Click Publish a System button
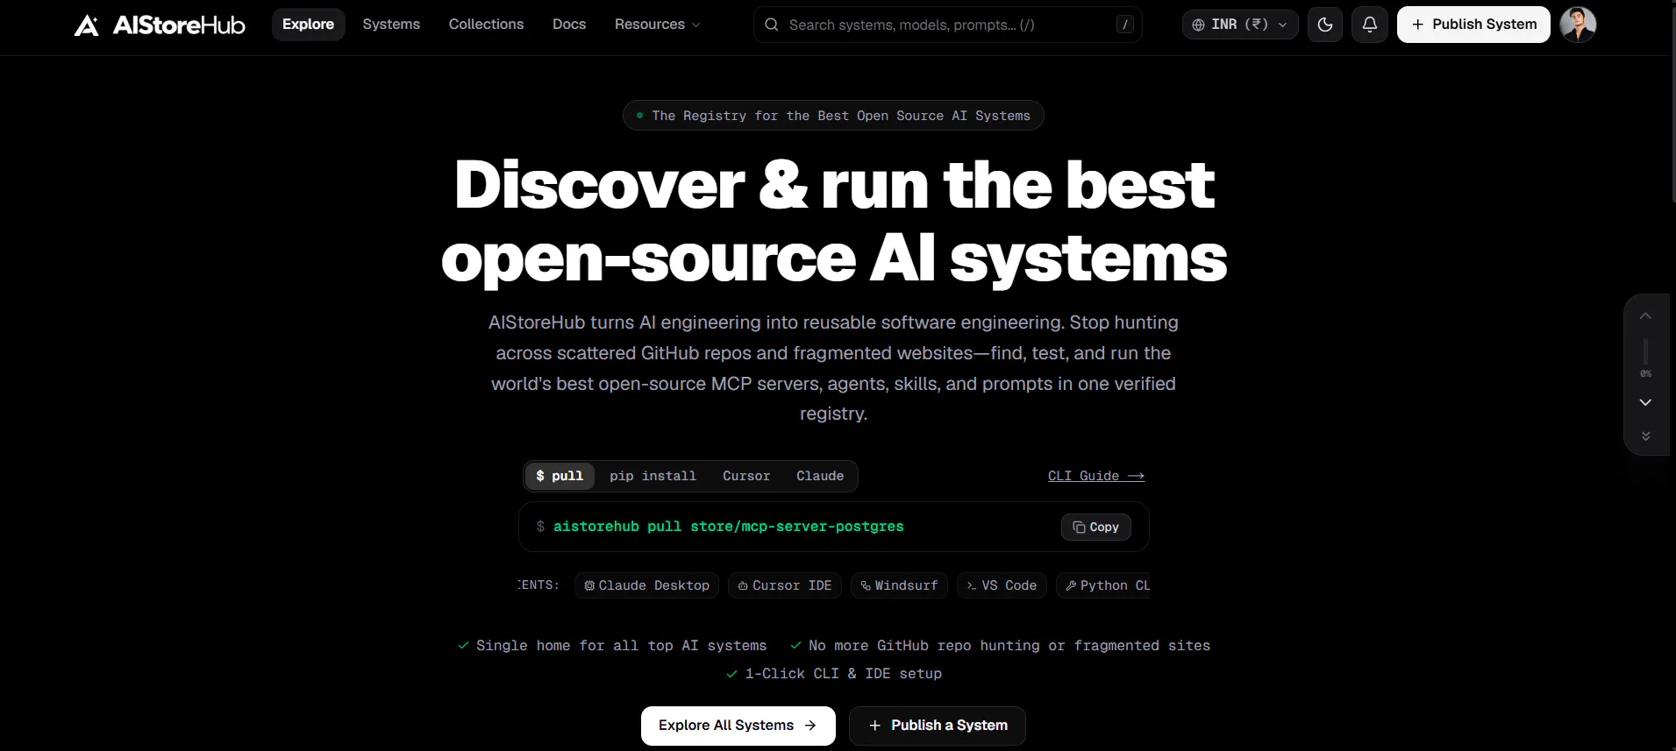The width and height of the screenshot is (1676, 751). pyautogui.click(x=938, y=726)
